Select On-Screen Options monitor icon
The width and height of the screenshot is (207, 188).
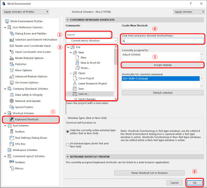click(12, 83)
